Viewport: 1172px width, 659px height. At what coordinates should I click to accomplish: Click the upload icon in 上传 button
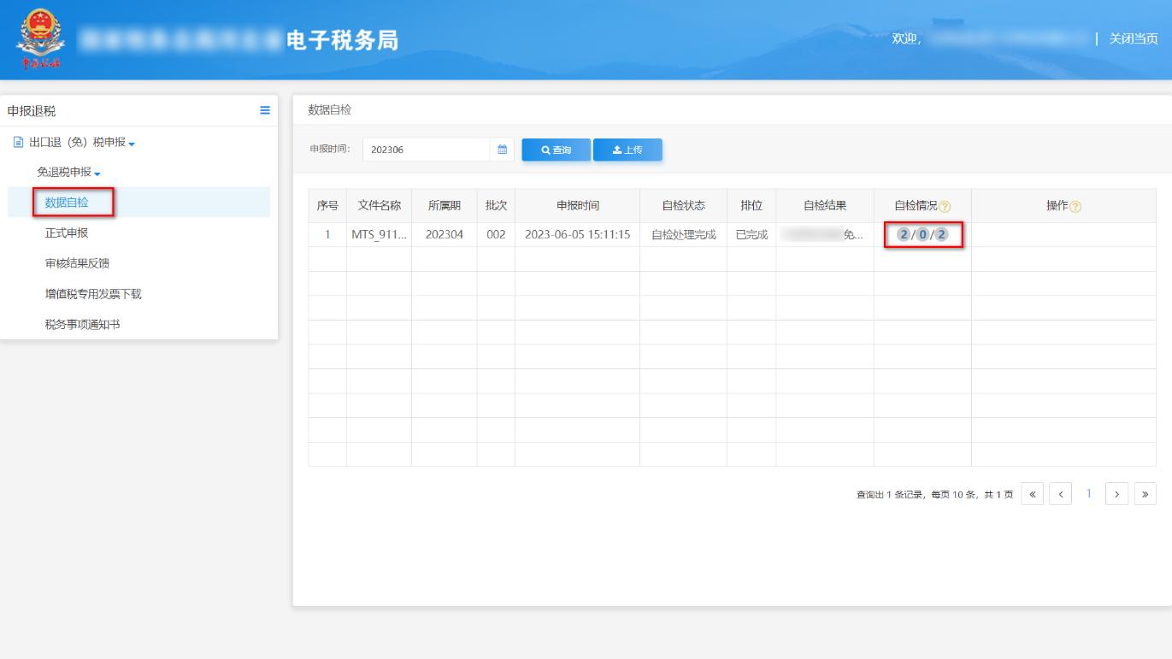(x=615, y=150)
